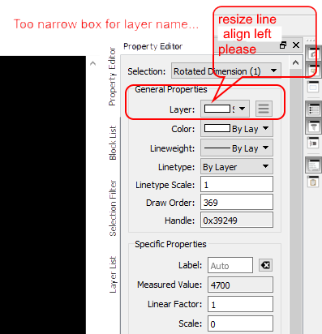Viewport: 322px width, 334px height.
Task: Open the Color dropdown set to By Layer
Action: tap(237, 129)
